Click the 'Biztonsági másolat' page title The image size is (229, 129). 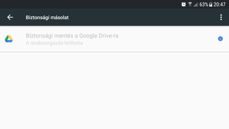[47, 17]
